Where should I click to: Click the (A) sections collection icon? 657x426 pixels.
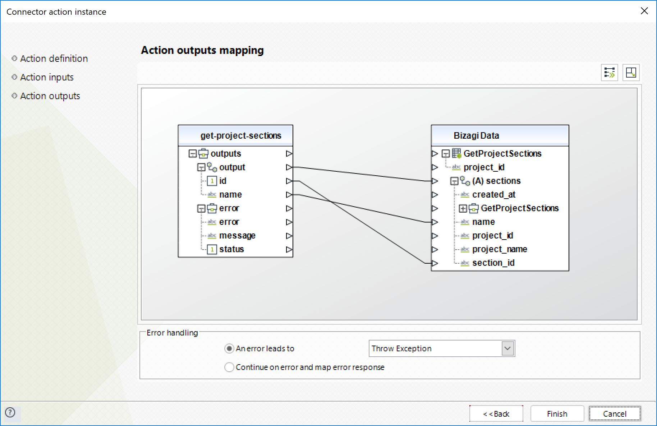[x=465, y=181]
